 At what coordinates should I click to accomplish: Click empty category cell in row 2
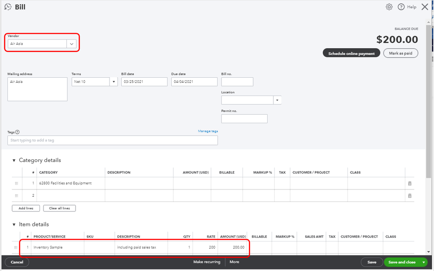tap(70, 196)
